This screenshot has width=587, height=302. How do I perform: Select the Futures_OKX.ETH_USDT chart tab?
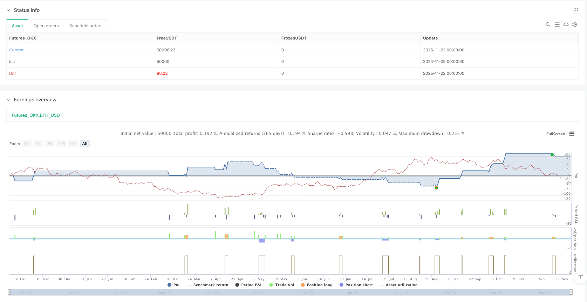coord(37,115)
